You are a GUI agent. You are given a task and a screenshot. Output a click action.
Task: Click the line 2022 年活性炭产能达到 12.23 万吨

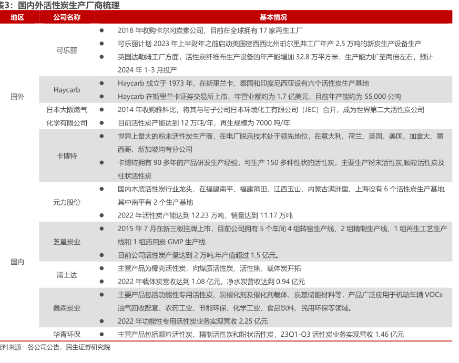click(205, 215)
